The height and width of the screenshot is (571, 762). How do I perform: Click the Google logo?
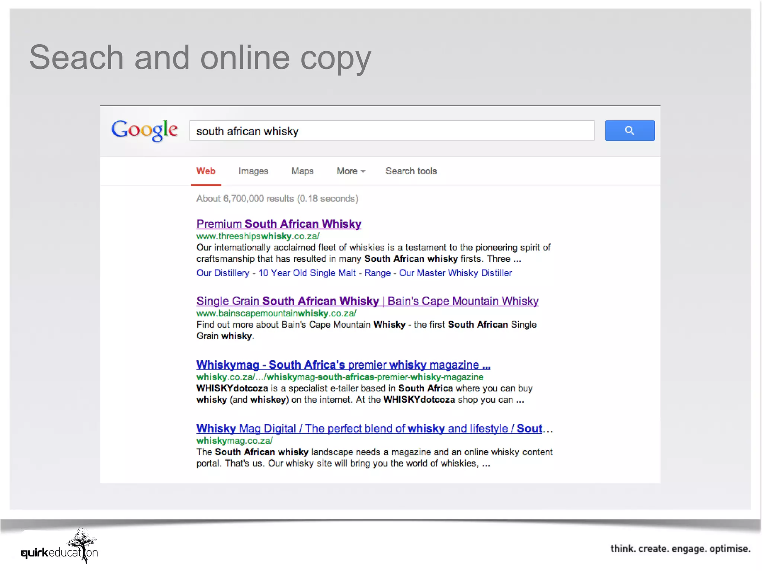(x=144, y=130)
